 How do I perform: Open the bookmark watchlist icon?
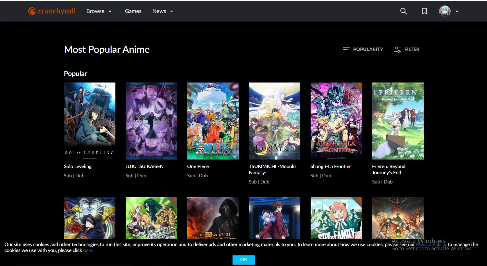(x=424, y=11)
